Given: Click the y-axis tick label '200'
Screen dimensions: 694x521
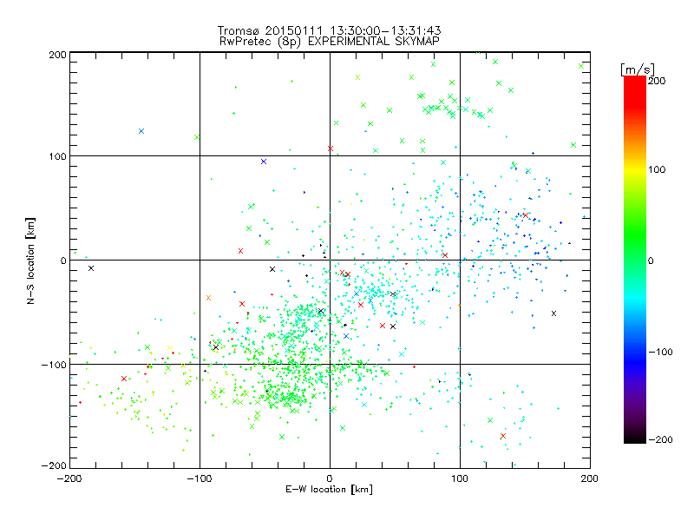Looking at the screenshot, I should tap(57, 55).
